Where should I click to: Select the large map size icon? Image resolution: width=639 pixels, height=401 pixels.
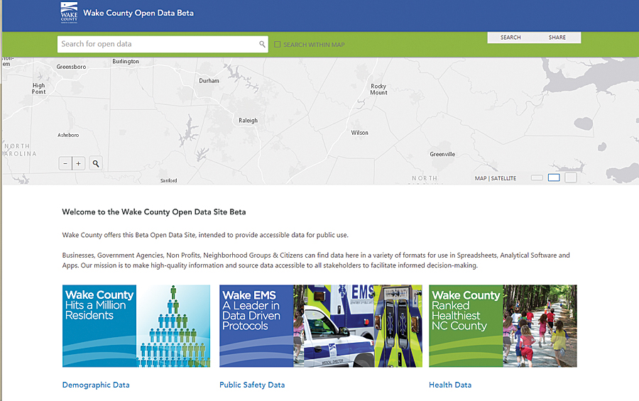[571, 177]
